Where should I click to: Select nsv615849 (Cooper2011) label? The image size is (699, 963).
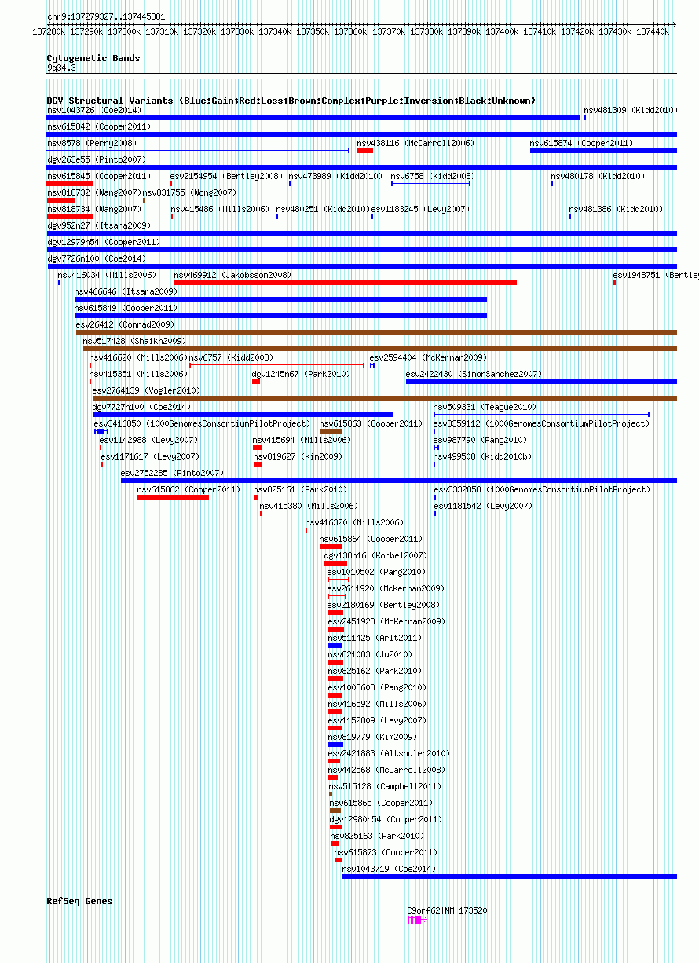pos(126,308)
